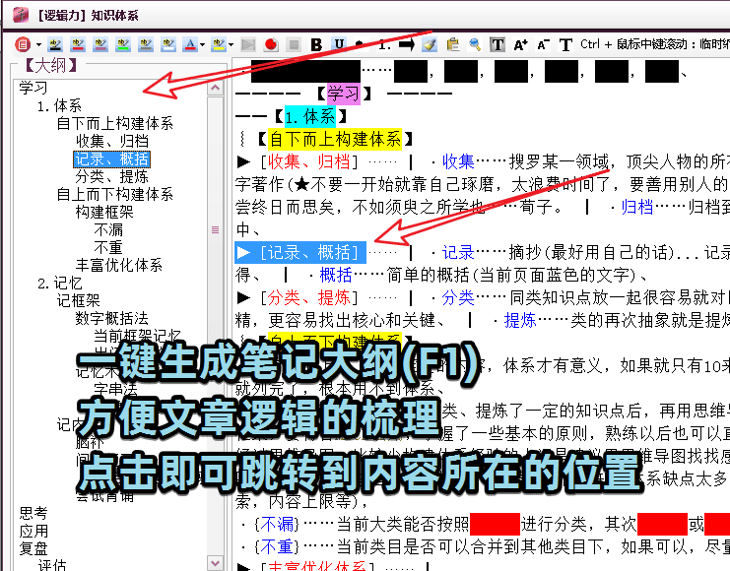Decrease font size with A-
The image size is (730, 571).
[x=543, y=44]
